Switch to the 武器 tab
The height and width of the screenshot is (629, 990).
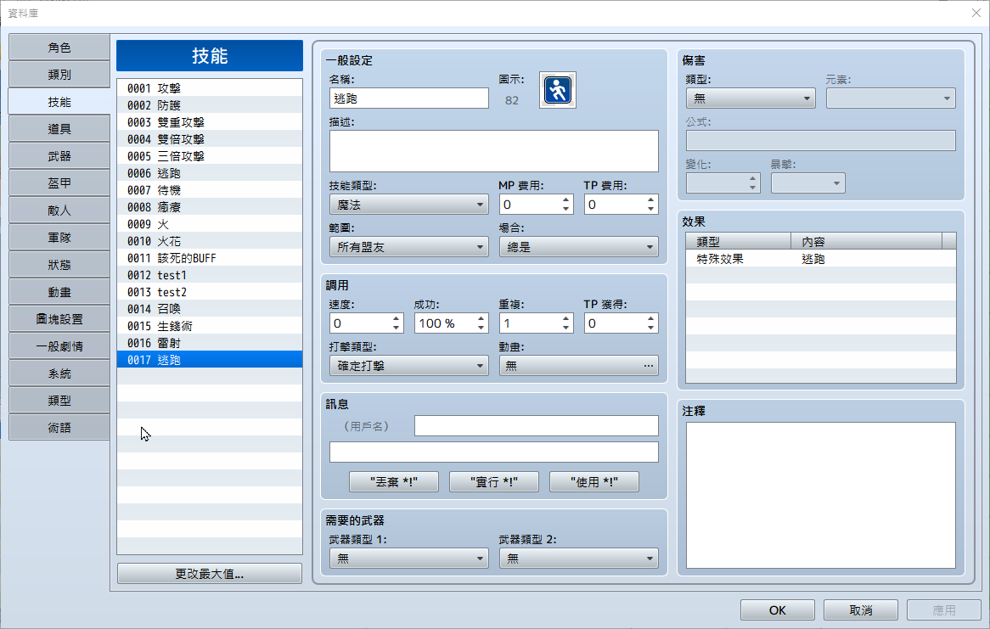[59, 156]
